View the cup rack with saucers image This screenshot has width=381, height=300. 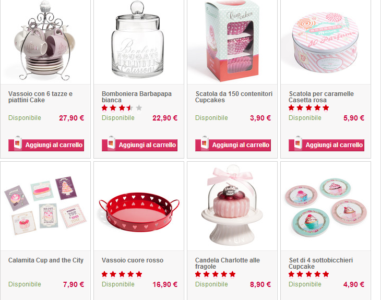(45, 40)
